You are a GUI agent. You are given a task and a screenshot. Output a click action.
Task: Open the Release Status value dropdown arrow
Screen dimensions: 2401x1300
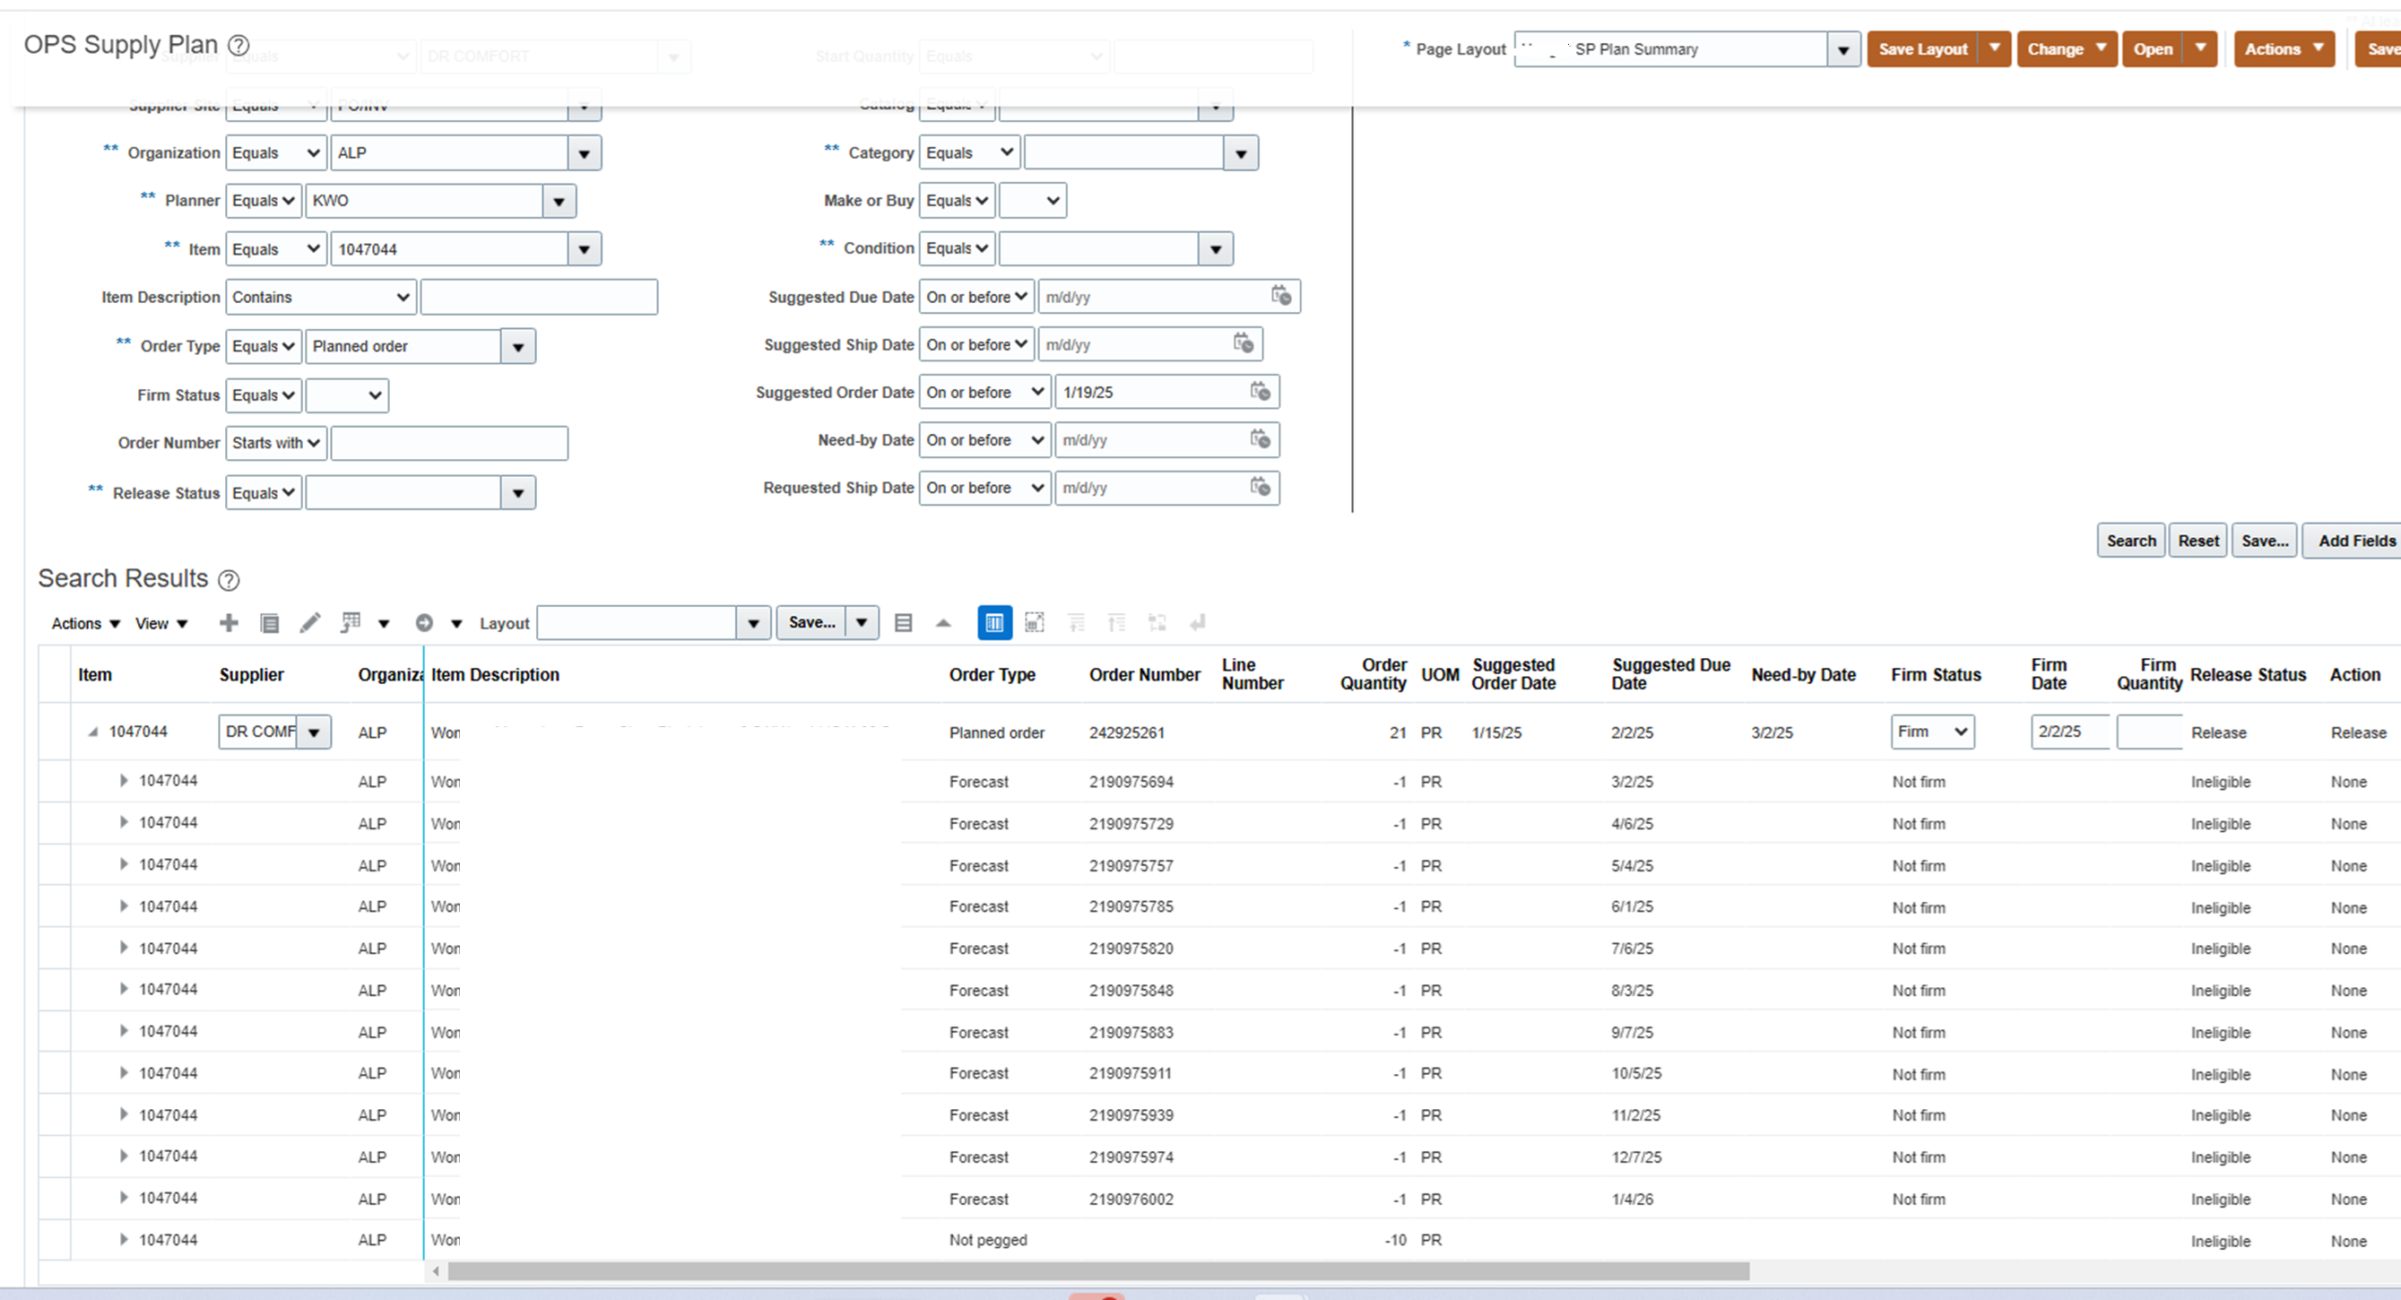click(x=518, y=493)
